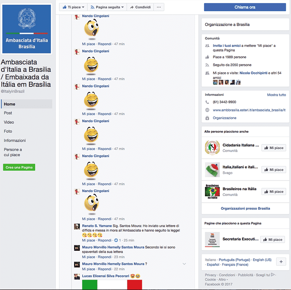291x290 pixels.
Task: Click the like reaction count on Renato's comment
Action: 118,240
